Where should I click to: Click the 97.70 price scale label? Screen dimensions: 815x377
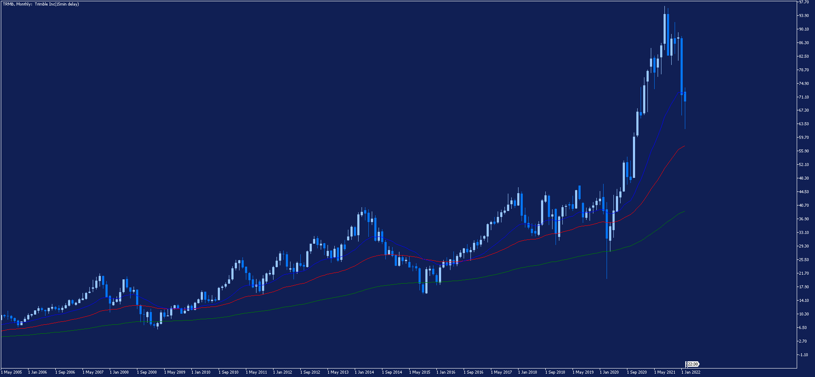804,2
